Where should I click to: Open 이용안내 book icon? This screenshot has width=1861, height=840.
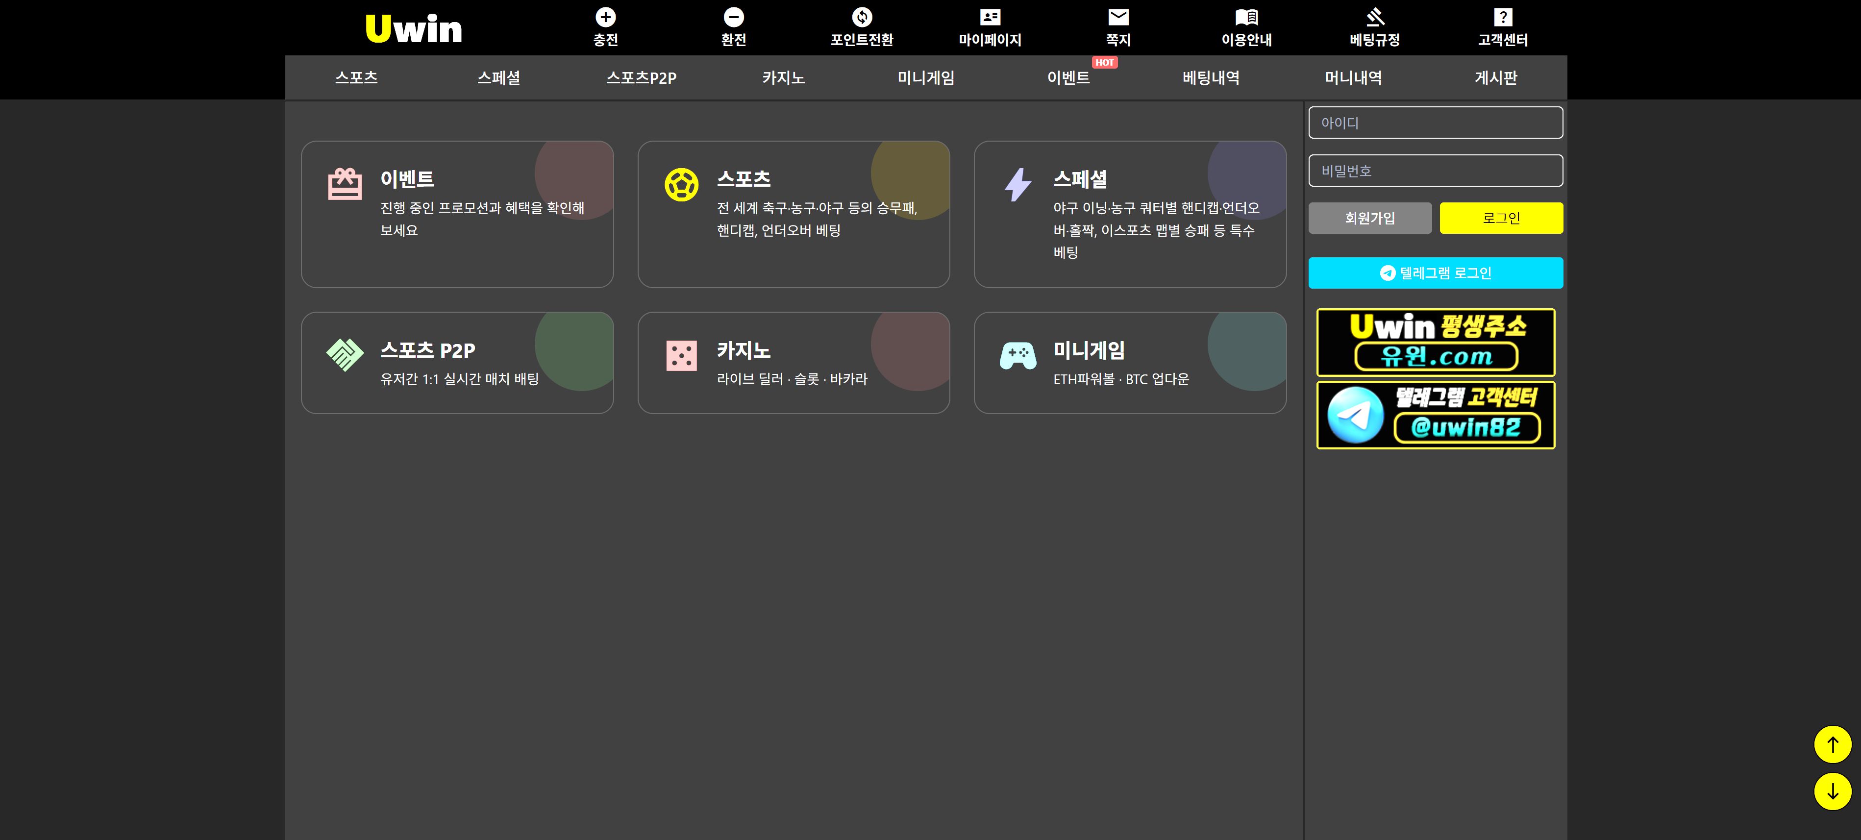pyautogui.click(x=1246, y=17)
